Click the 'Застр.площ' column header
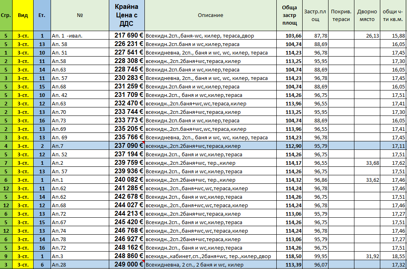407x269 pixels. [x=316, y=15]
